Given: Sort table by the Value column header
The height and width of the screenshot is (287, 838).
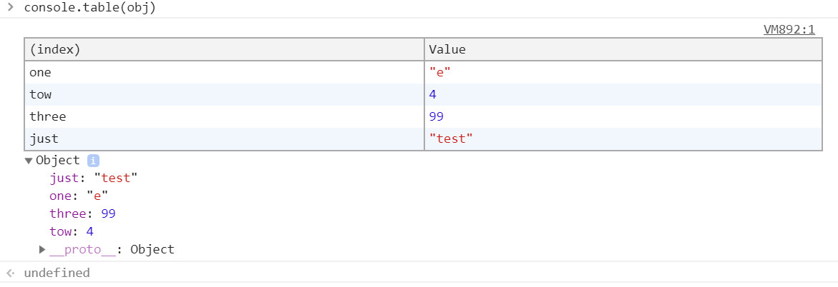Looking at the screenshot, I should click(447, 50).
